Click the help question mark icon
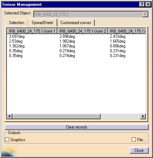153x158 pixels. tap(142, 4)
